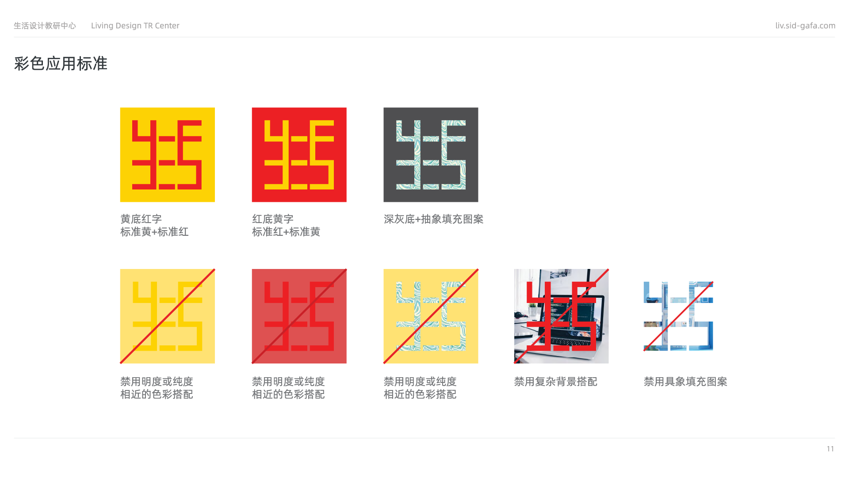Click the dark gray abstract pattern logo
The width and height of the screenshot is (849, 477).
tap(431, 155)
